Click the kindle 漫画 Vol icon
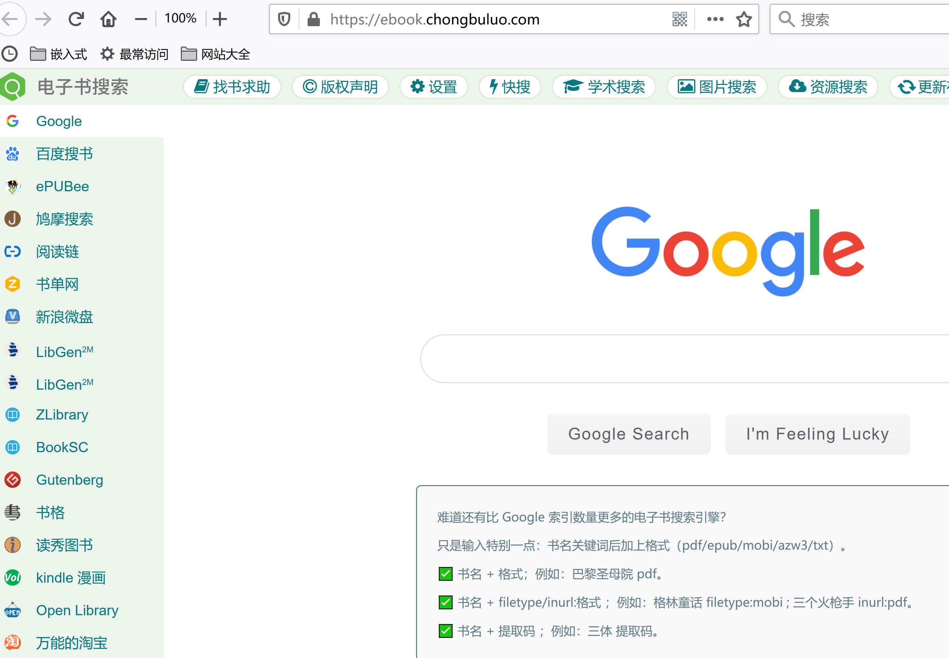The height and width of the screenshot is (658, 949). click(x=13, y=577)
